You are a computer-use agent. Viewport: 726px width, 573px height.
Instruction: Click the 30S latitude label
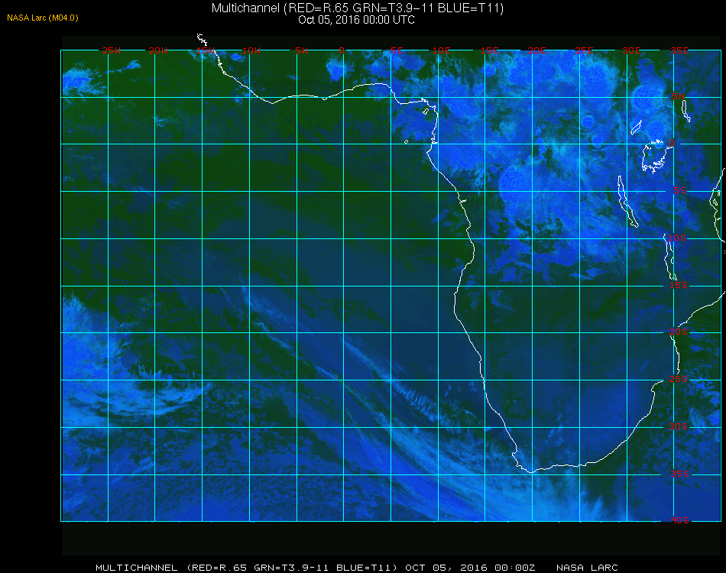coord(679,426)
